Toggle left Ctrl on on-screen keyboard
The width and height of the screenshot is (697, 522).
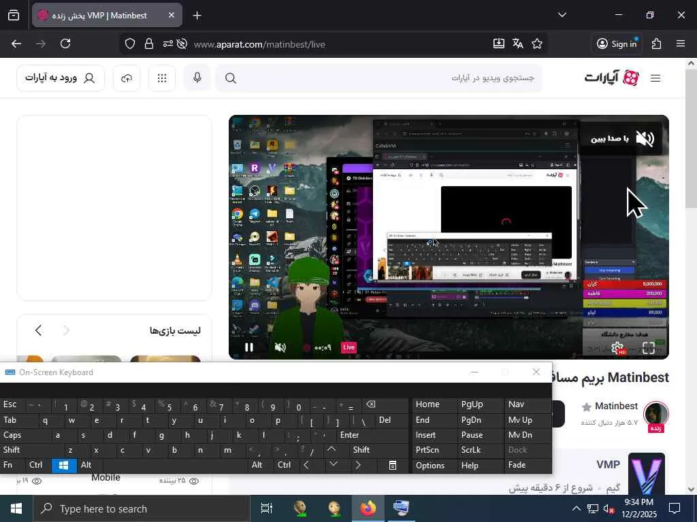tap(38, 465)
